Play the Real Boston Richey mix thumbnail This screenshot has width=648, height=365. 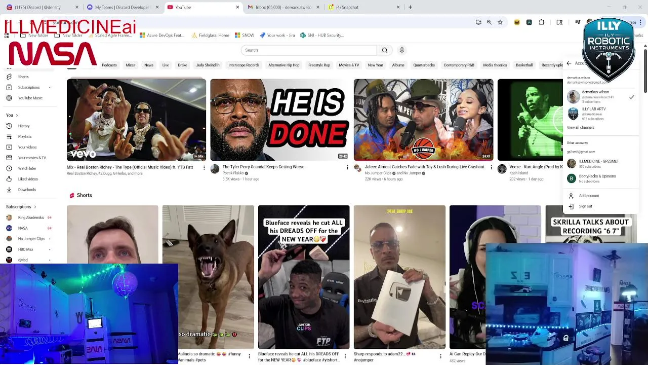point(136,120)
